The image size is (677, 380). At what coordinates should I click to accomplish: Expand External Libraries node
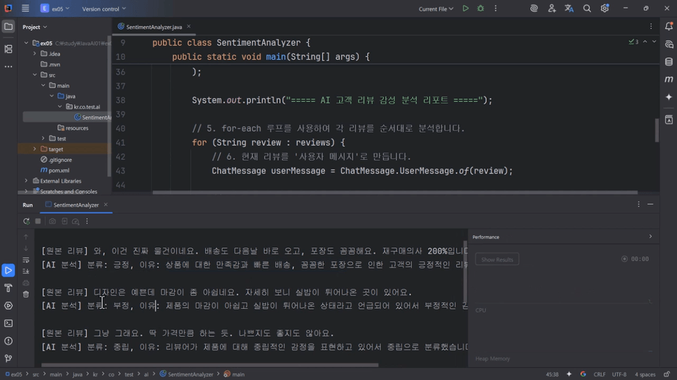(x=26, y=181)
